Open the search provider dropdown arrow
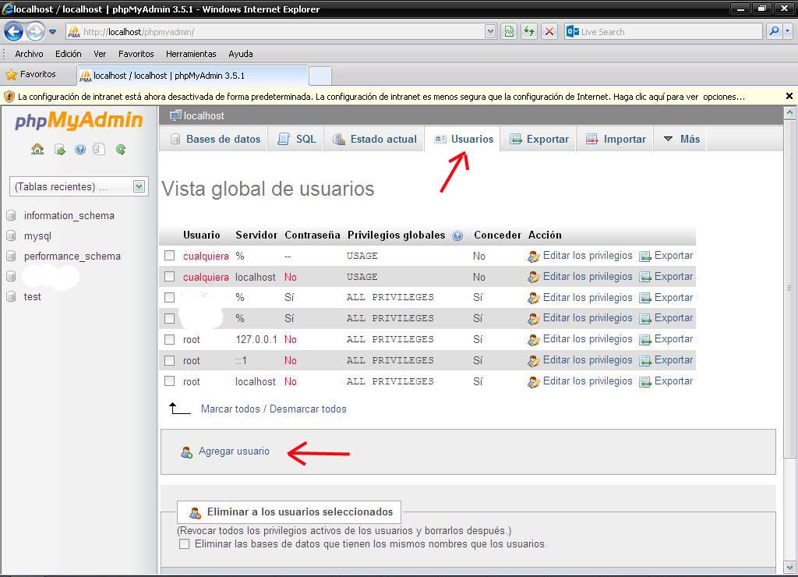 [788, 31]
